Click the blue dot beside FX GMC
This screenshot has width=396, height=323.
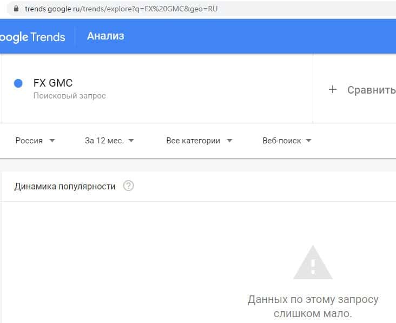tap(18, 83)
